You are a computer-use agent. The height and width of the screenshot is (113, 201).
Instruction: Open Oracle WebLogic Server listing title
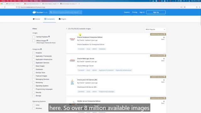(x=86, y=58)
